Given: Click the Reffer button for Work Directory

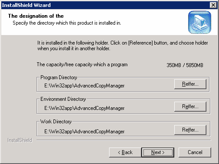Looking at the screenshot, I should point(190,130).
